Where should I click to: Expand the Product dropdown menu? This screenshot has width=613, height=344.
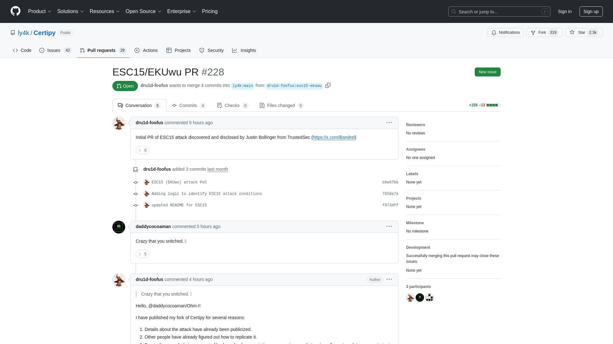[x=40, y=11]
